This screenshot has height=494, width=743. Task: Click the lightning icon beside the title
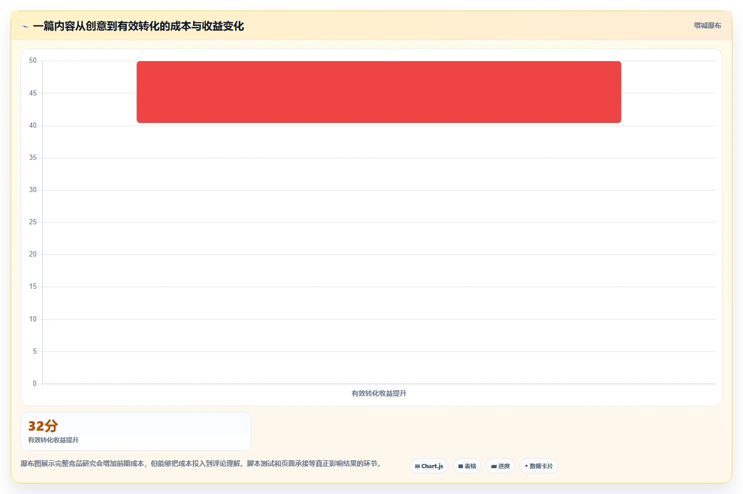click(25, 26)
